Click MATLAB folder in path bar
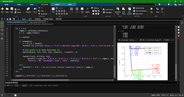 [x=58, y=19]
